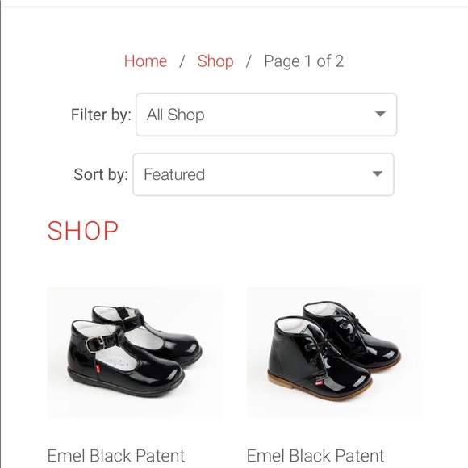
Task: Click the All Shop filter combo box
Action: coord(266,115)
